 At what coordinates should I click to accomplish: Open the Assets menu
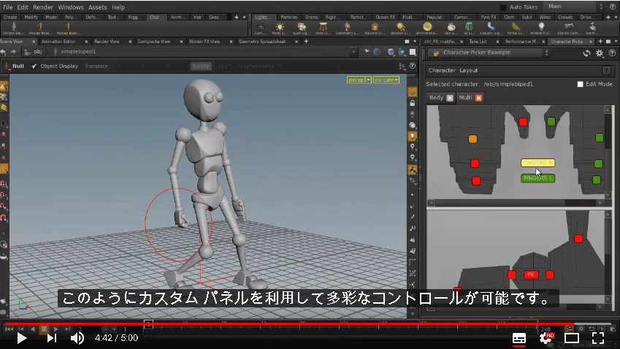[x=97, y=7]
